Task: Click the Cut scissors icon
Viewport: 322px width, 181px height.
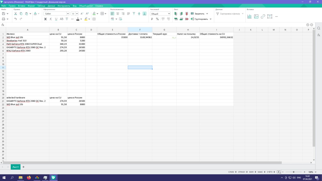Action: coord(16,14)
